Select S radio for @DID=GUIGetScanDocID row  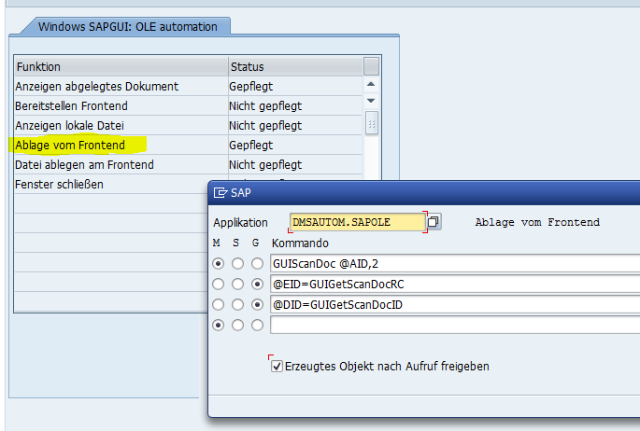tap(237, 304)
